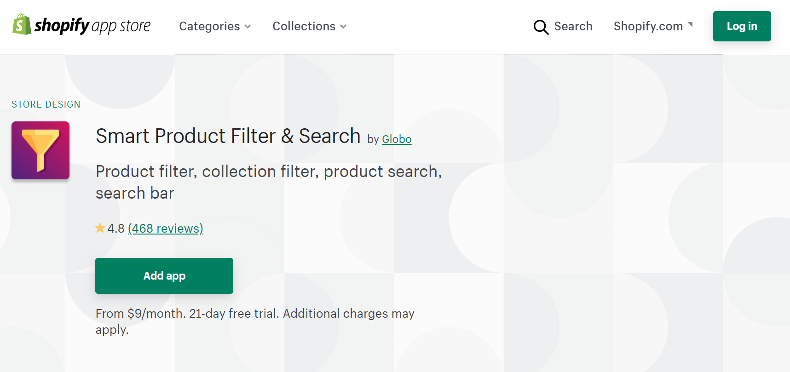Click the 'app store' wordmark text
This screenshot has height=372, width=790.
[x=121, y=26]
